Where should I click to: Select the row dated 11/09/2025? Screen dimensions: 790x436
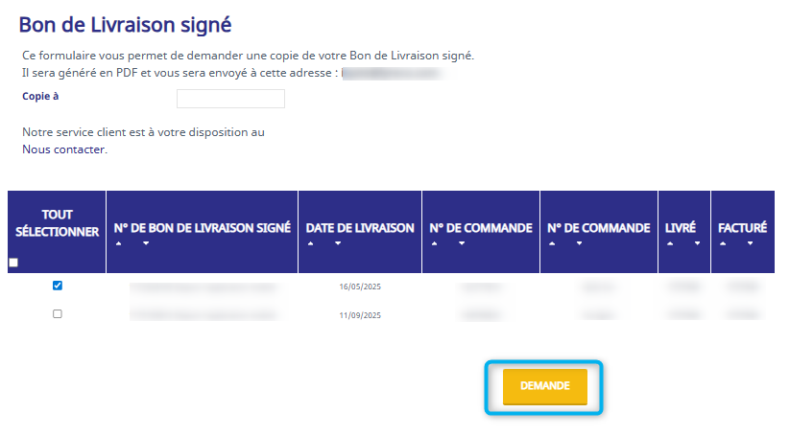tap(58, 313)
